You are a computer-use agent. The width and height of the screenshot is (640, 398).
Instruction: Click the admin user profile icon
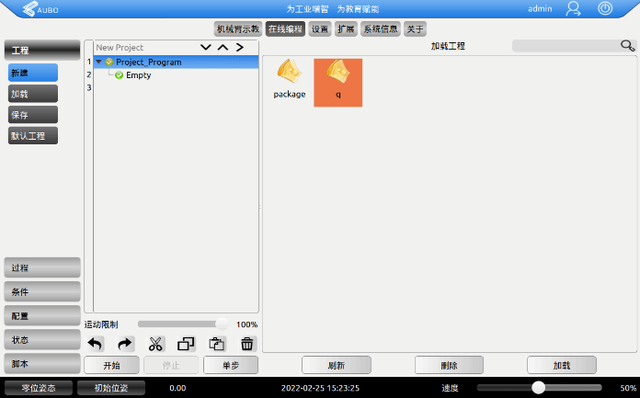(x=573, y=8)
